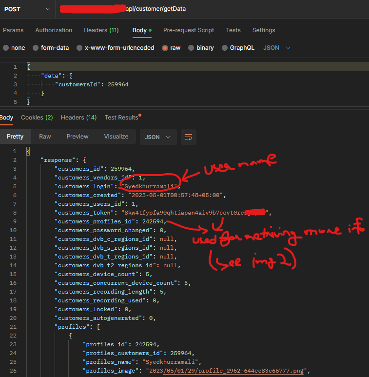
Task: Select the response Body tab
Action: coord(6,118)
